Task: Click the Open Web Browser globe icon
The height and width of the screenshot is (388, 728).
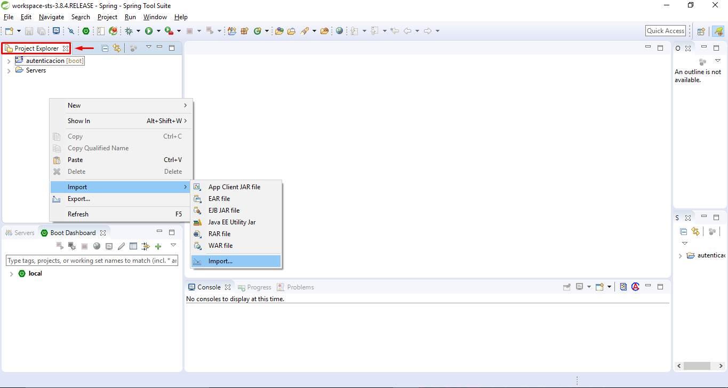Action: point(339,31)
